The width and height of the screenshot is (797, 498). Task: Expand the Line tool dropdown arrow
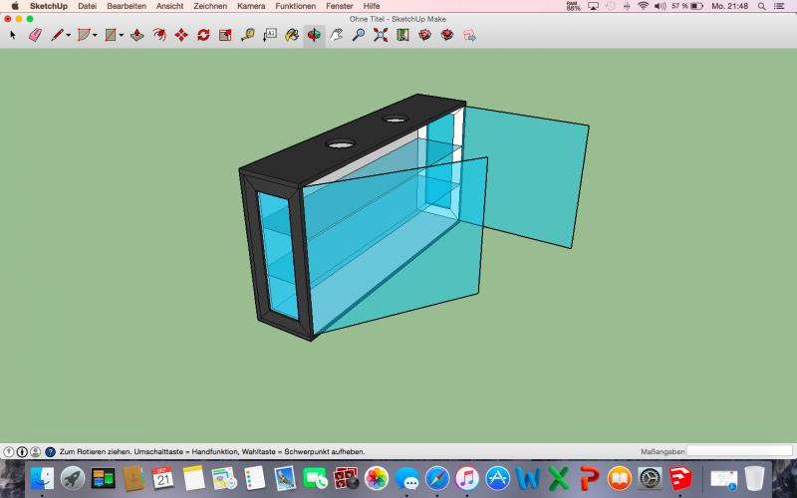coord(69,36)
